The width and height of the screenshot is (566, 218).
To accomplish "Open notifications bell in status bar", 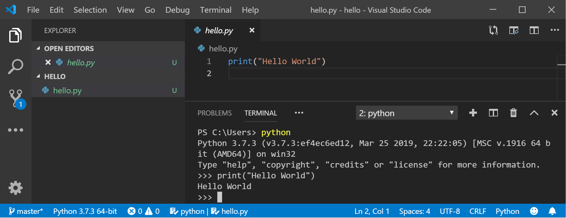I will pyautogui.click(x=552, y=211).
